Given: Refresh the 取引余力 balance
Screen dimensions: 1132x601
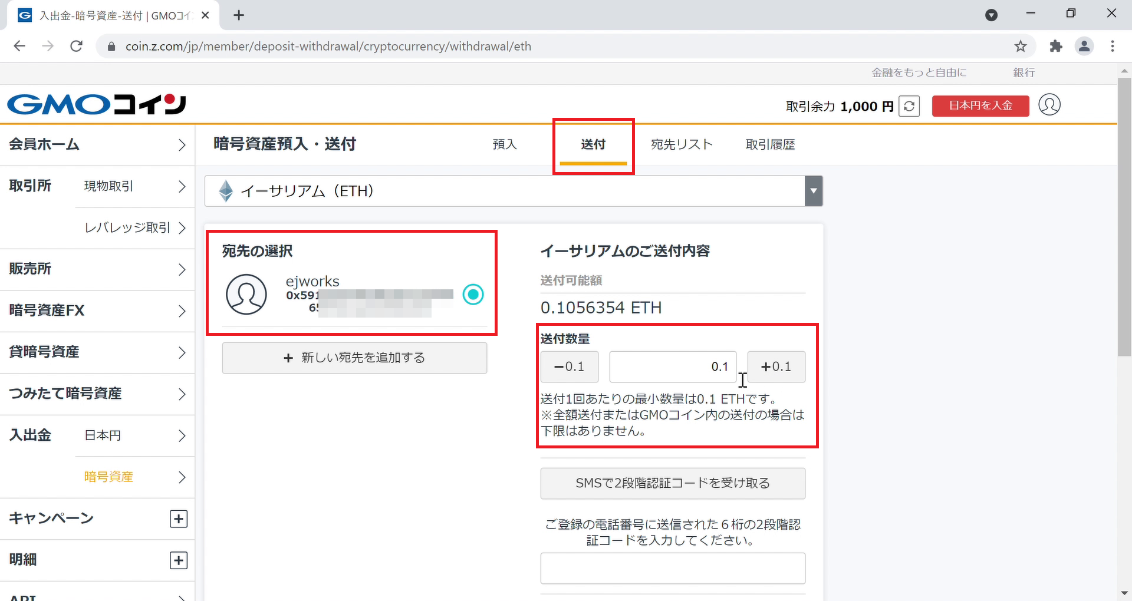Looking at the screenshot, I should pyautogui.click(x=909, y=106).
